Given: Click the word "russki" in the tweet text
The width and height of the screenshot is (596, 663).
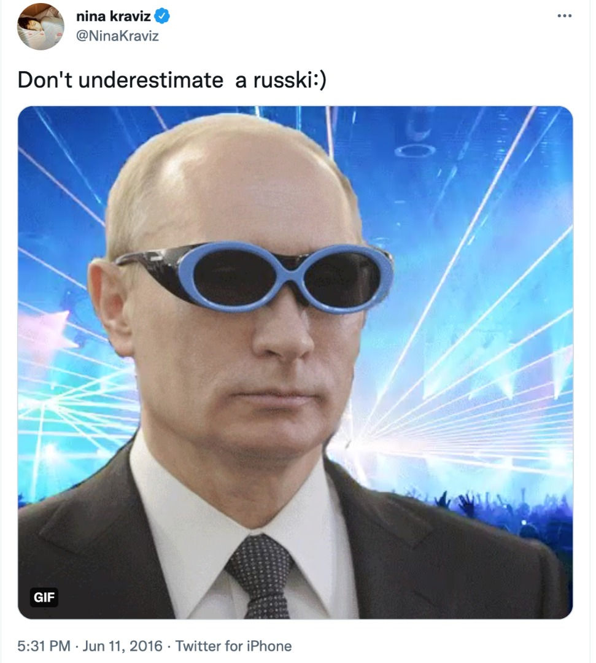Looking at the screenshot, I should point(282,79).
